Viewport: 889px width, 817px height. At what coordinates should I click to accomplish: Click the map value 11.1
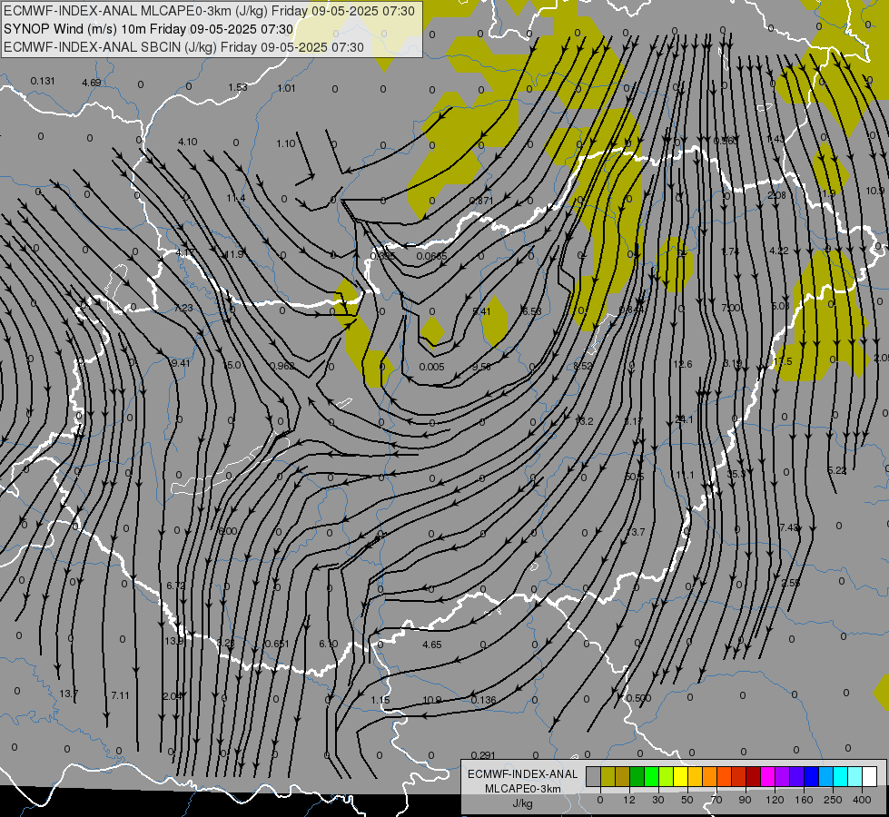pyautogui.click(x=685, y=475)
